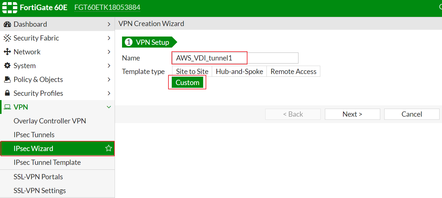This screenshot has width=442, height=198.
Task: Click the Network arrows icon
Action: click(x=7, y=52)
